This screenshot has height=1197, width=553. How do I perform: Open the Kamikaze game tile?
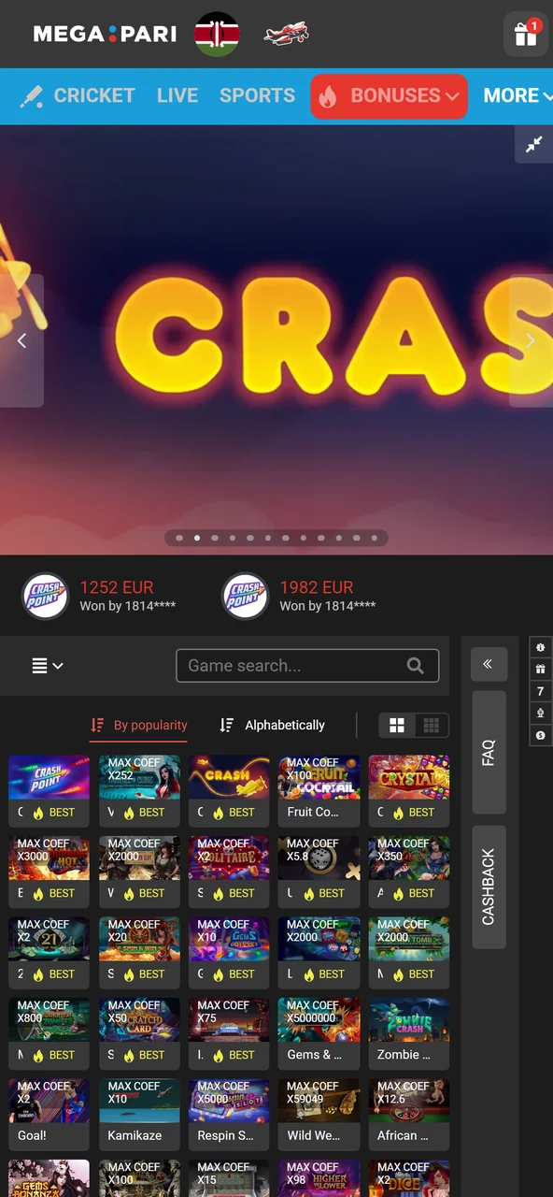(x=139, y=1114)
